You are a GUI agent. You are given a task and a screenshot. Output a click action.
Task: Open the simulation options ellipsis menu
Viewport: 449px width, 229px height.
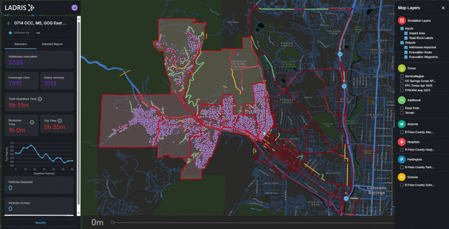[38, 33]
